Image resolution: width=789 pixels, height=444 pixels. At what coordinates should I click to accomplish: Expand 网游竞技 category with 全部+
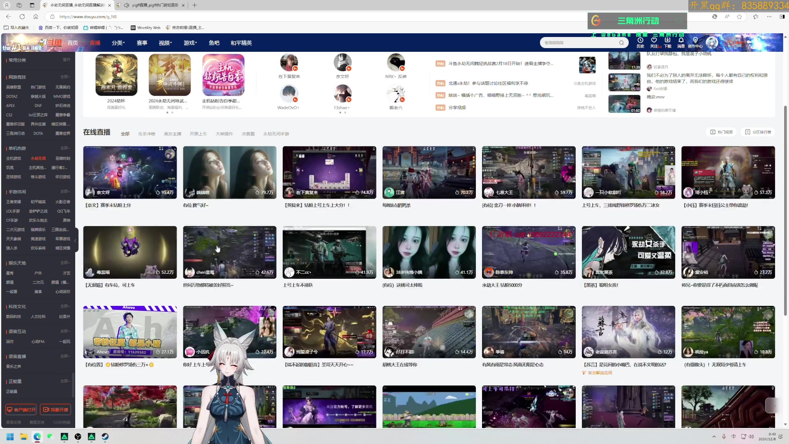65,77
